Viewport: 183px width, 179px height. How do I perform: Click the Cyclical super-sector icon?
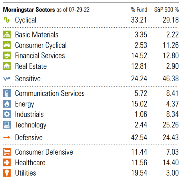pos(7,20)
